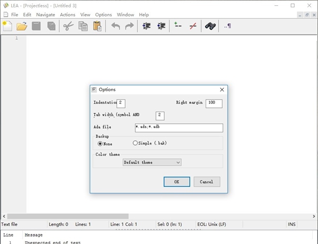The width and height of the screenshot is (318, 244).
Task: Click the Sel: 0 (ln: 1) status entry
Action: 170,224
